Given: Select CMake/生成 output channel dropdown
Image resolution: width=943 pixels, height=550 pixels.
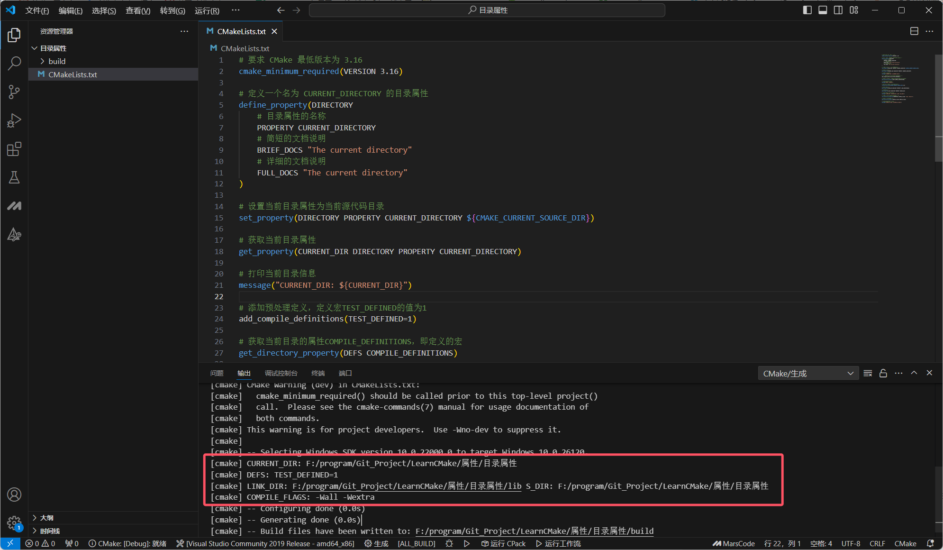Looking at the screenshot, I should [807, 373].
